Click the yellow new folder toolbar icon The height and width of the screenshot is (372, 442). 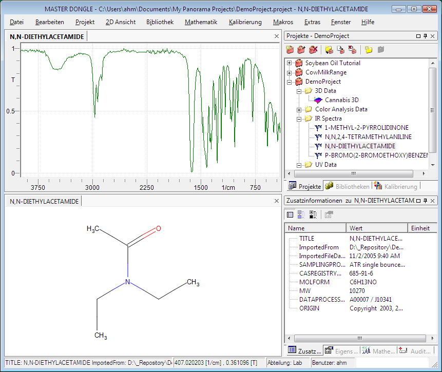click(369, 50)
